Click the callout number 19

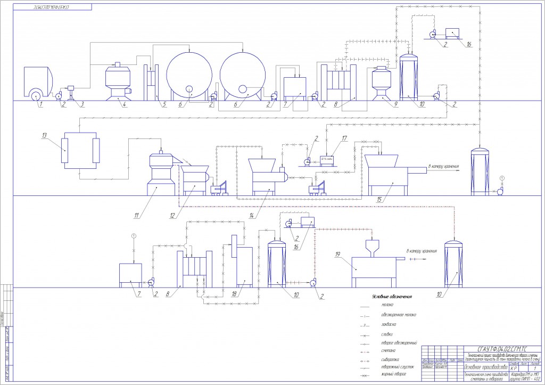click(337, 255)
